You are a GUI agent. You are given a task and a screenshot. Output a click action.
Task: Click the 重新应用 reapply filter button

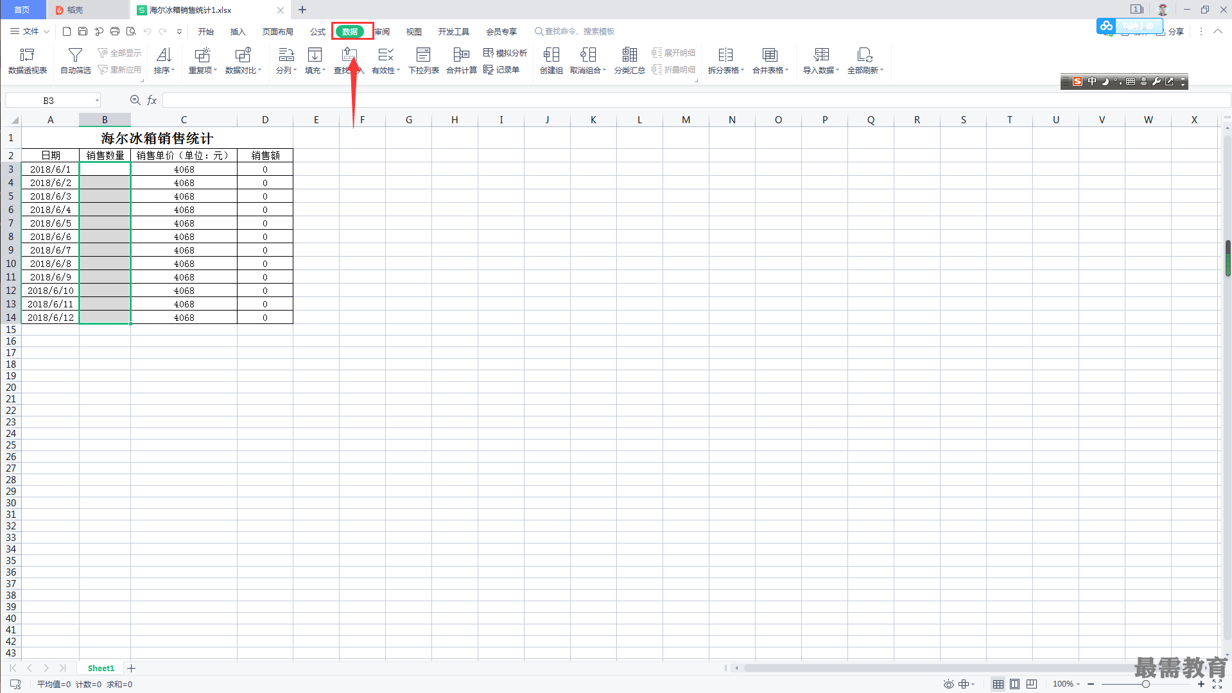(x=119, y=69)
